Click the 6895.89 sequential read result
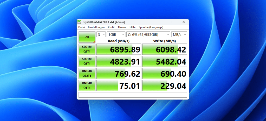Viewport: 266px width, 121px height. [x=119, y=49]
